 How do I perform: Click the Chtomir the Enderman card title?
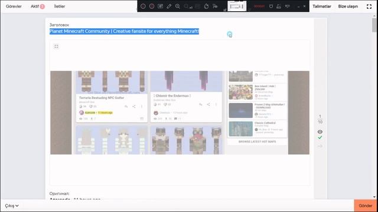click(172, 95)
